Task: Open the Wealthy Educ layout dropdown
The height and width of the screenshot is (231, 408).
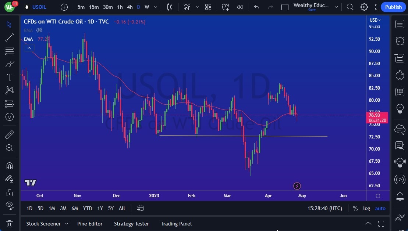Action: (x=336, y=7)
